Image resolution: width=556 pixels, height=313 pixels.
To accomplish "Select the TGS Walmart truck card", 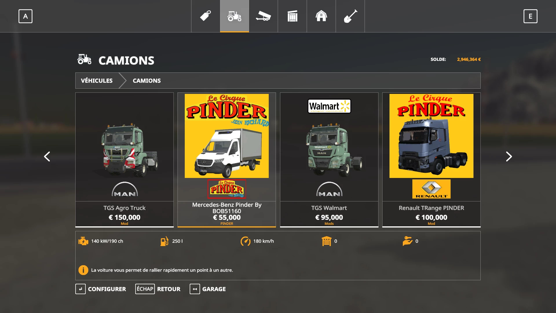I will point(329,159).
